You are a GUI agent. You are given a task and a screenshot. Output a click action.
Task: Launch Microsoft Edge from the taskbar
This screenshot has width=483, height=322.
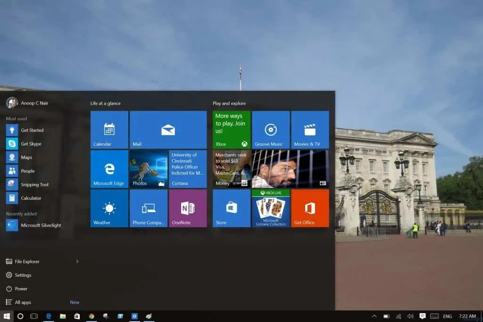click(x=49, y=316)
